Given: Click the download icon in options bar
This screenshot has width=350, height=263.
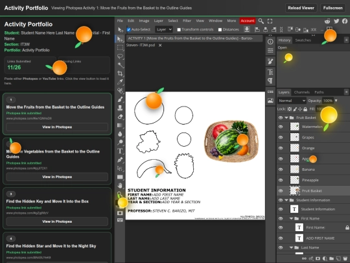Looking at the screenshot, I should coord(247,29).
